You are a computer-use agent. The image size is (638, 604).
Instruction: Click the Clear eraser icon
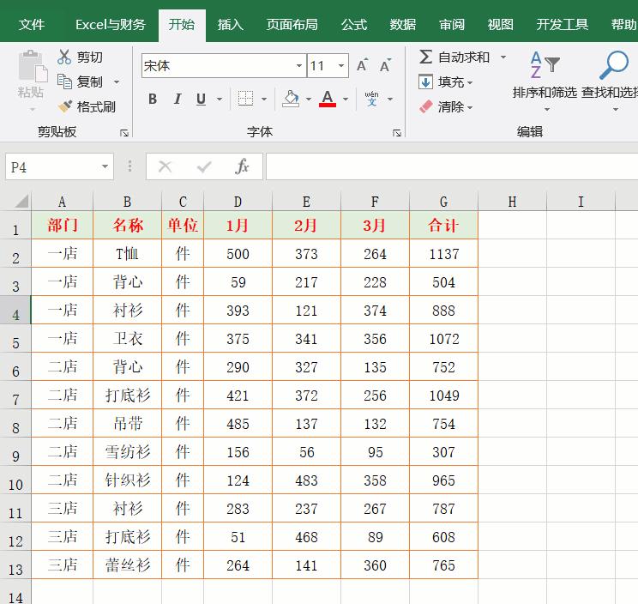click(425, 106)
